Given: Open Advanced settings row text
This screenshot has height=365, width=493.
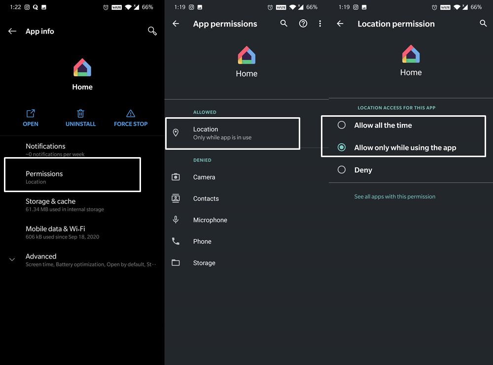Looking at the screenshot, I should pyautogui.click(x=91, y=260).
